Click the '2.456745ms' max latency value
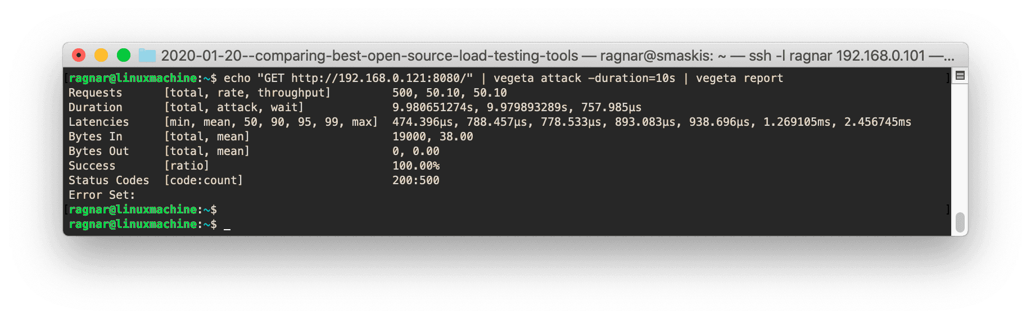1031x319 pixels. click(877, 122)
